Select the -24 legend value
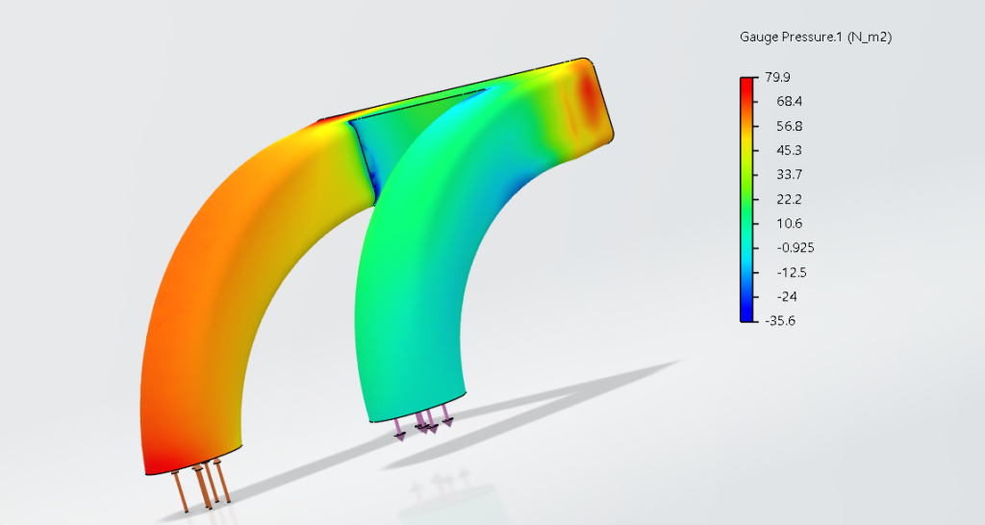The image size is (985, 525). pyautogui.click(x=787, y=296)
